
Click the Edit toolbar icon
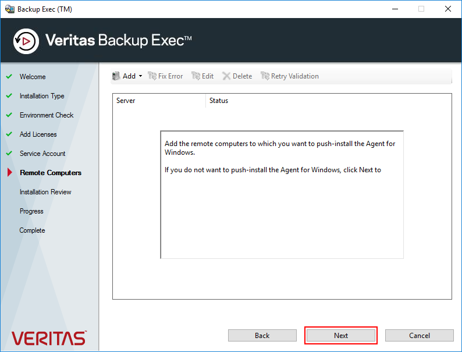[196, 76]
